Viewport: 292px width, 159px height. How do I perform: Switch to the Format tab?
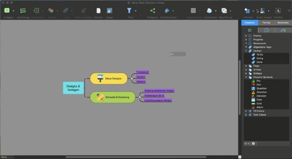click(x=266, y=23)
